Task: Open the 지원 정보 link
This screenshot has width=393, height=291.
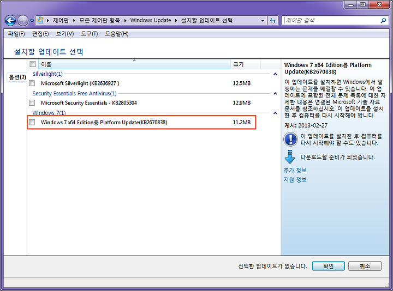Action: tap(295, 179)
